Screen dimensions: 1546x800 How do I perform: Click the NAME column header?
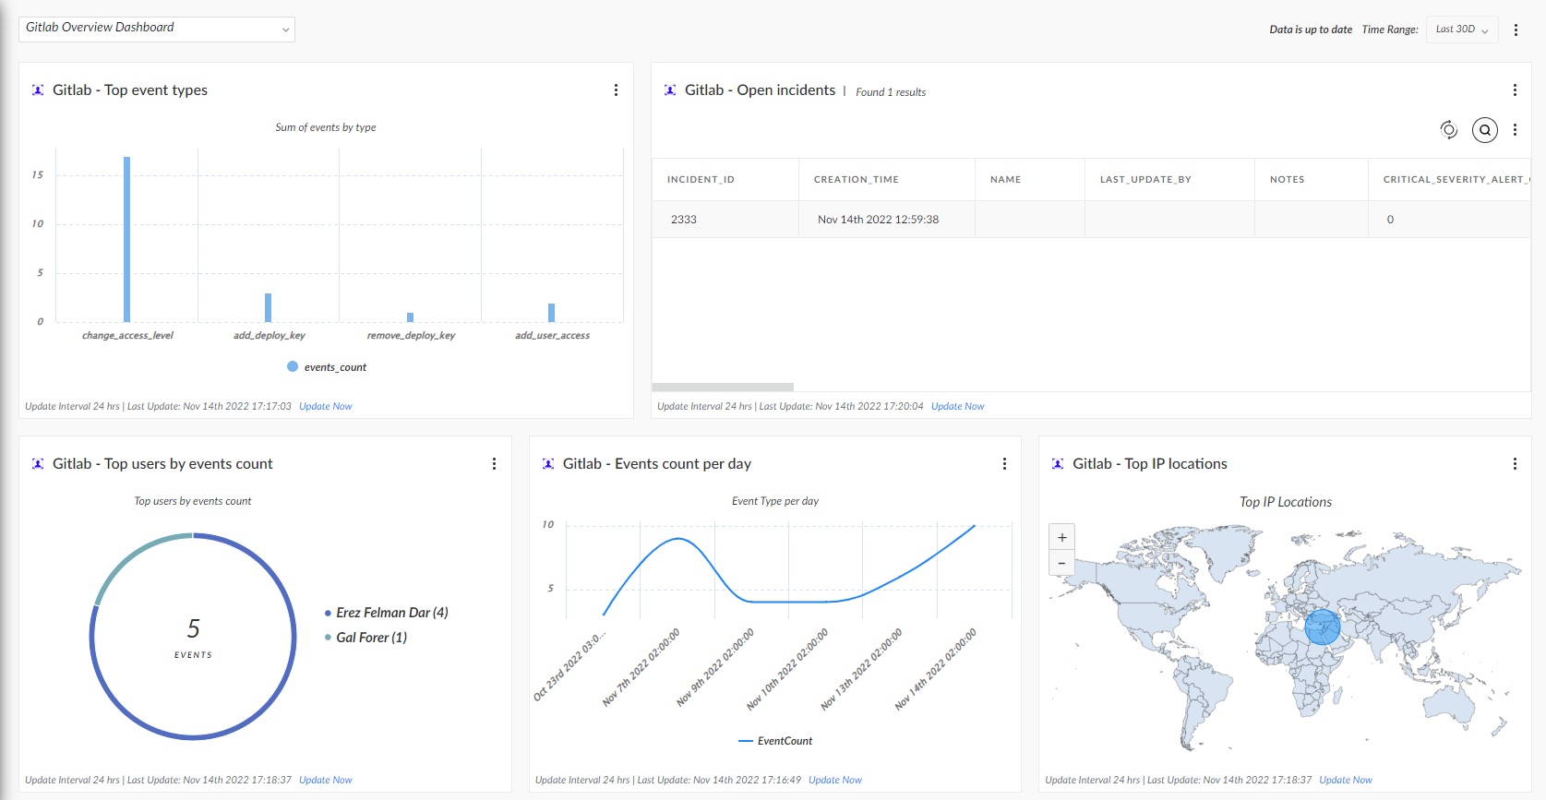[x=1030, y=180]
